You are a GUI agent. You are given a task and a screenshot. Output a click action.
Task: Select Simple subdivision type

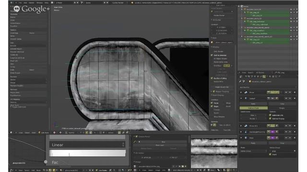click(282, 108)
